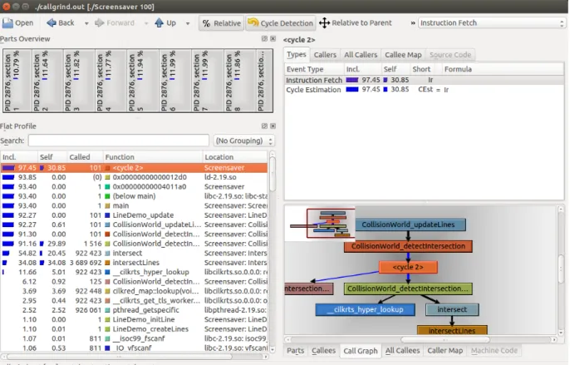Switch to the Source Code tab
The height and width of the screenshot is (365, 570).
[x=450, y=55]
